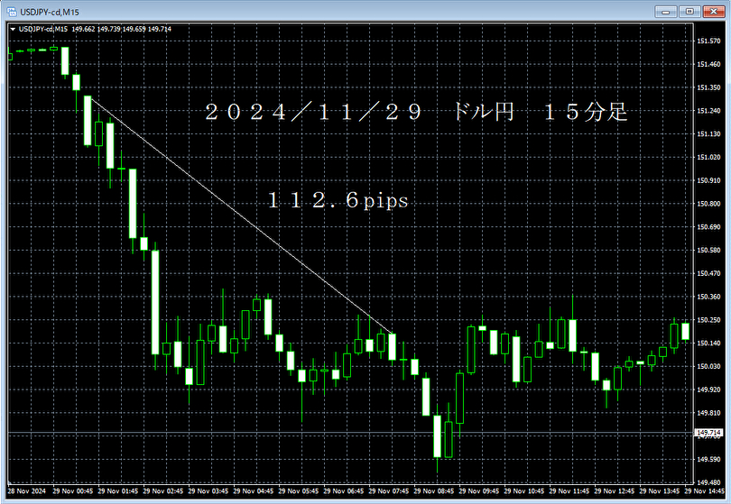Click the '29 Nov 01:45' time axis label

118,491
